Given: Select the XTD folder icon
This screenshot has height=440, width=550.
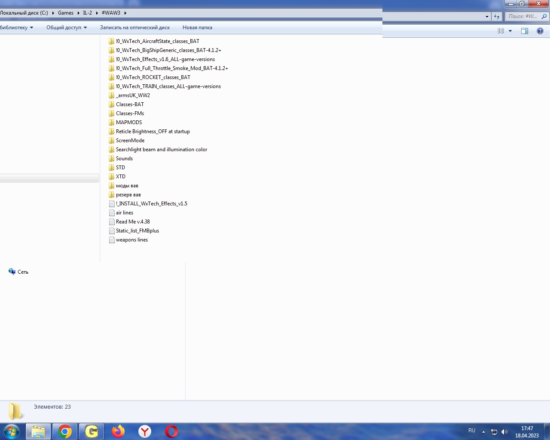Looking at the screenshot, I should tap(112, 177).
